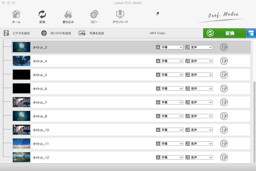This screenshot has height=171, width=256.
Task: Select the タイトル_8 thumbnail
Action: click(21, 116)
